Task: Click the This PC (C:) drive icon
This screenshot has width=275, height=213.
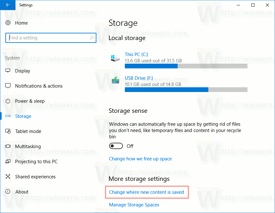Action: pos(115,58)
